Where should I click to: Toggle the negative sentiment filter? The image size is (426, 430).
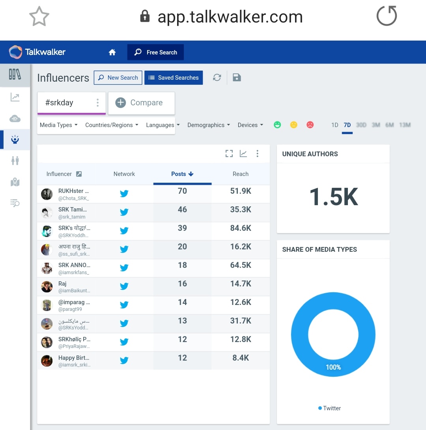pyautogui.click(x=310, y=125)
